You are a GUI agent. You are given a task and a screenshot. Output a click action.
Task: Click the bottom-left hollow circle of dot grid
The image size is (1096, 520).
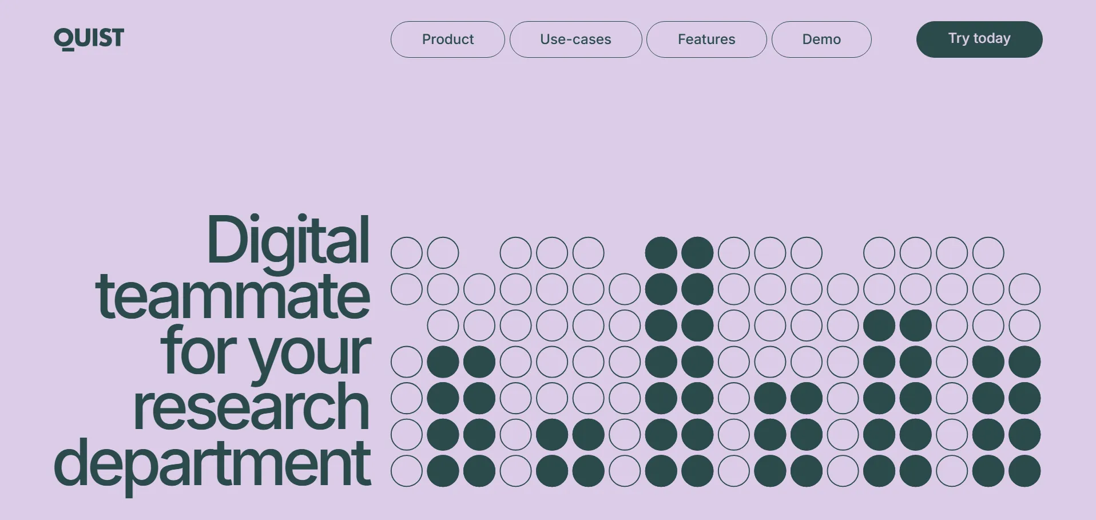(x=407, y=471)
